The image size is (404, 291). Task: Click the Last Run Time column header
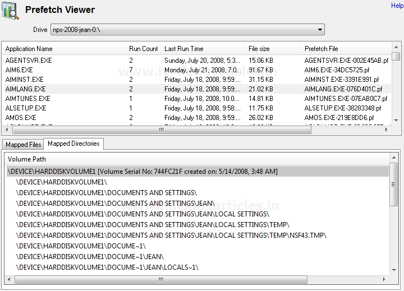click(x=184, y=49)
